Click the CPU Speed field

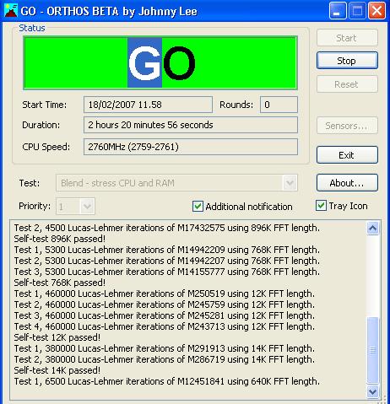tap(191, 147)
